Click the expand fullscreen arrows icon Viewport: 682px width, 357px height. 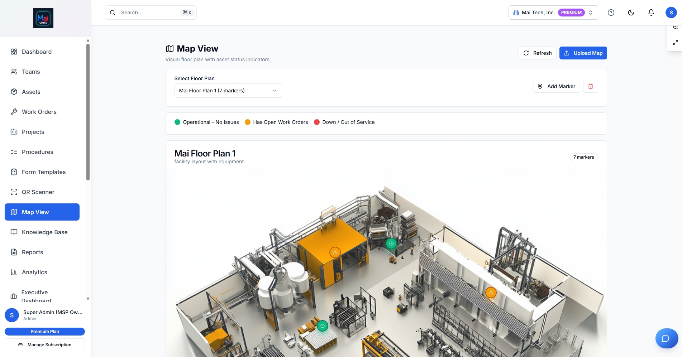(676, 43)
